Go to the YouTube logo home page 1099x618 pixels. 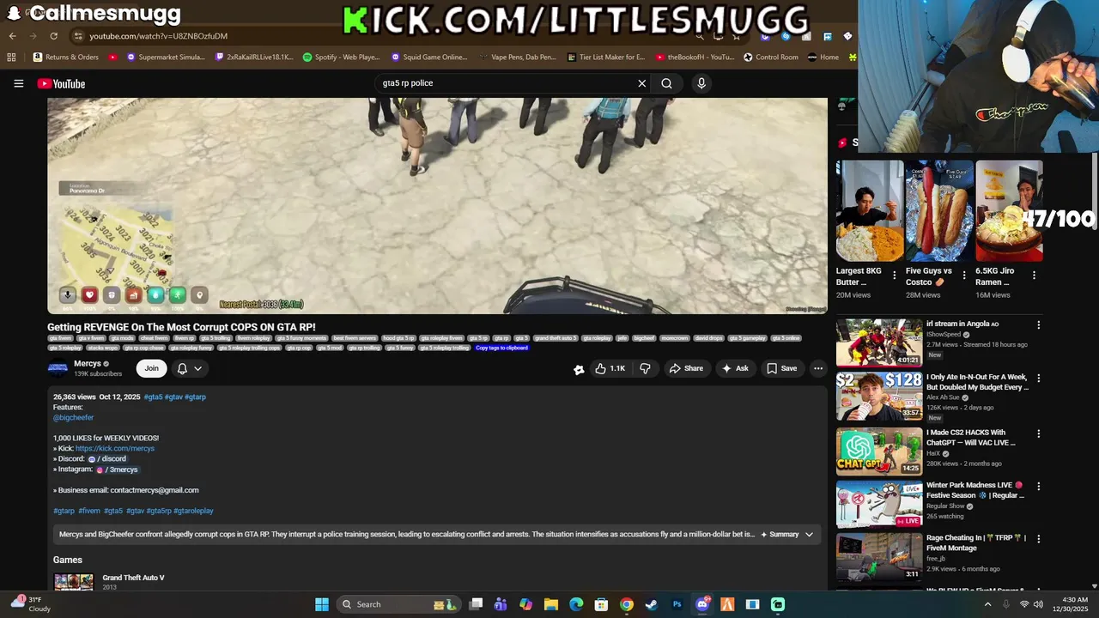coord(61,83)
